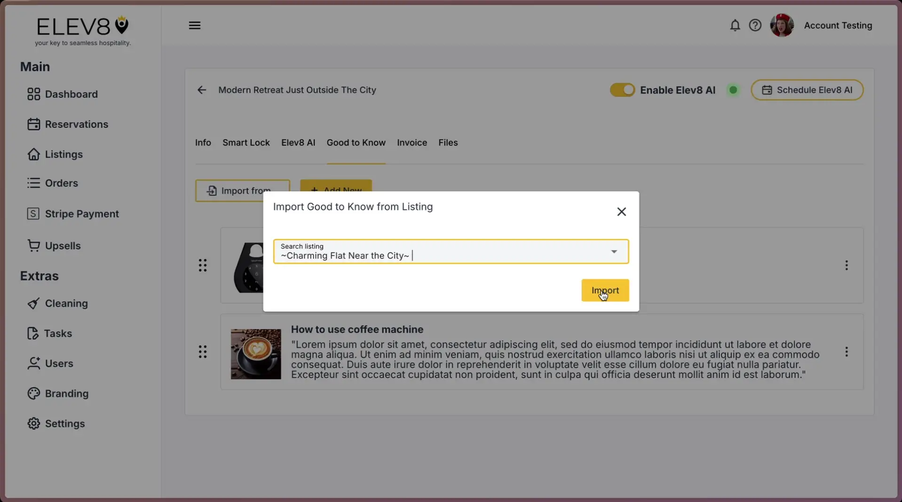The height and width of the screenshot is (502, 902).
Task: Open the kebab menu on coffee machine card
Action: [846, 352]
